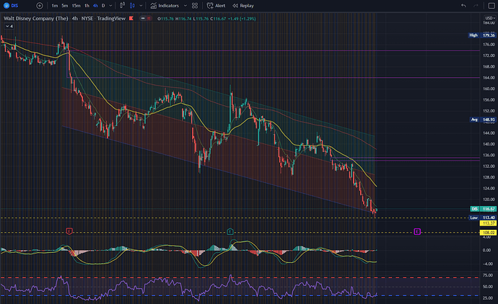The width and height of the screenshot is (498, 304).
Task: Click the red flag next to TradingView
Action: click(x=131, y=19)
